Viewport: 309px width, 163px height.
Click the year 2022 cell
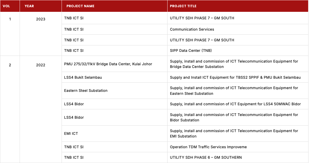(x=41, y=65)
